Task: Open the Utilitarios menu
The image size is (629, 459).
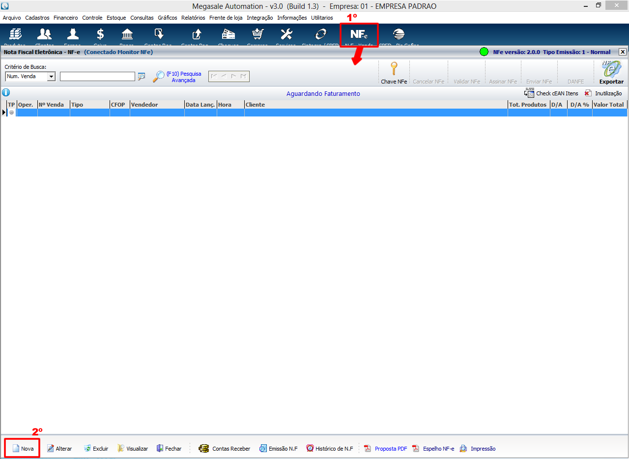Action: pos(322,18)
